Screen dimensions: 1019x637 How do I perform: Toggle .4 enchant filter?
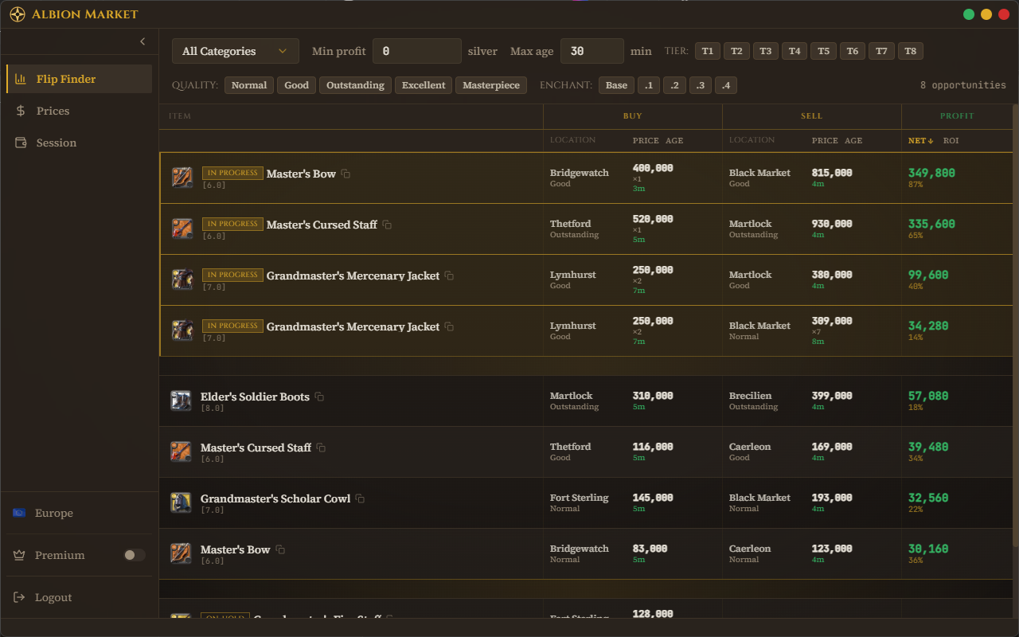pyautogui.click(x=726, y=85)
